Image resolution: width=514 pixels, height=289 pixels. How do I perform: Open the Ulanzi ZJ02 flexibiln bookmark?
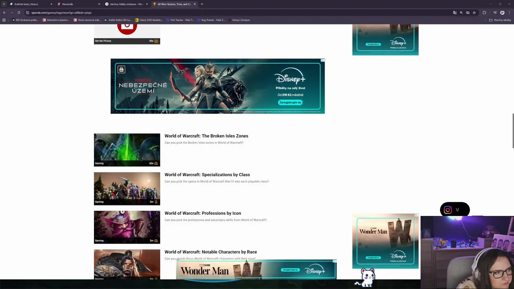pyautogui.click(x=149, y=20)
